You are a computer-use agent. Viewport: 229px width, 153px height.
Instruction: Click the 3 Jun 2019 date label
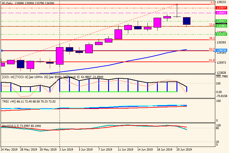66,150
